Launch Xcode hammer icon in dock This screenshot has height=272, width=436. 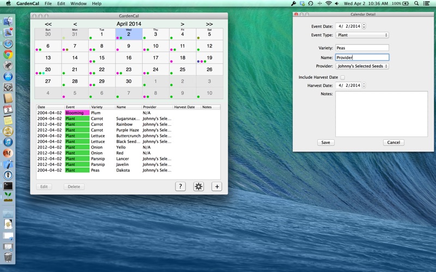click(8, 164)
